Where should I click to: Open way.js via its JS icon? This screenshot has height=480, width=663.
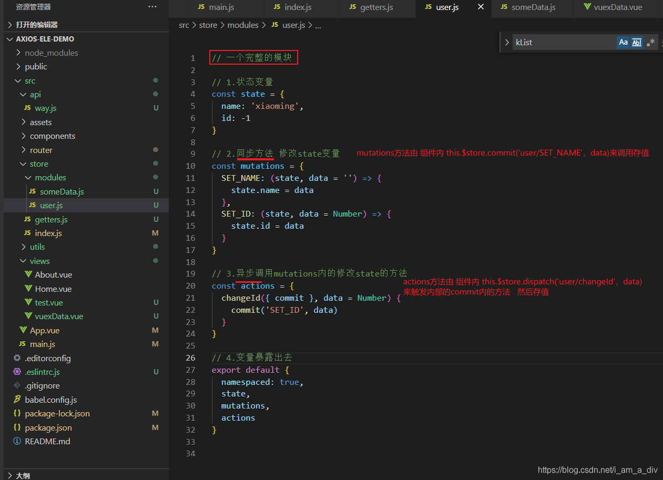27,108
